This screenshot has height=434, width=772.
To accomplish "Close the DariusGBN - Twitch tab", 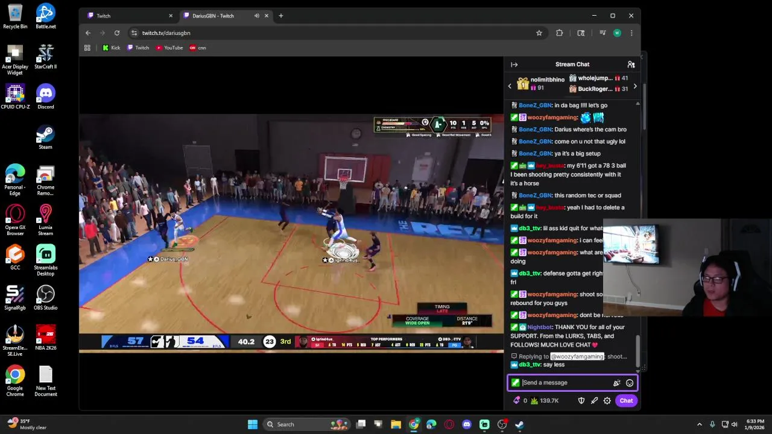I will [x=266, y=16].
